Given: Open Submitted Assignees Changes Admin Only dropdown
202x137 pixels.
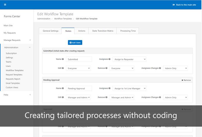Looking at the screenshot, I should (x=175, y=68).
